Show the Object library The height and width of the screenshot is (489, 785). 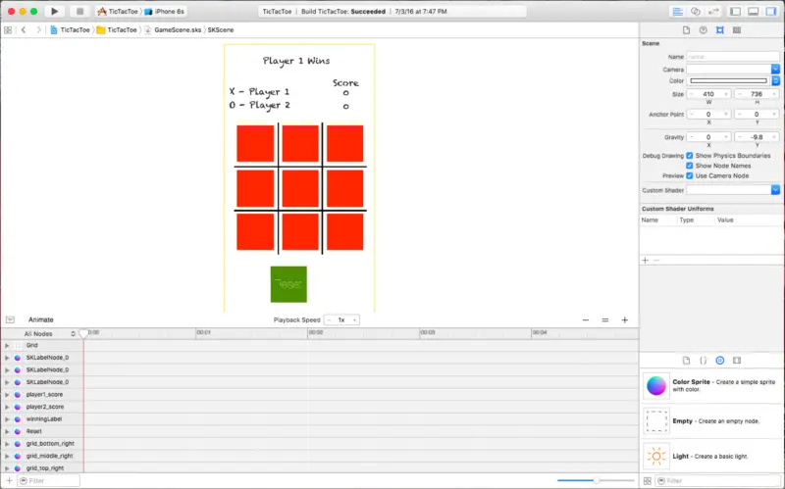(720, 361)
